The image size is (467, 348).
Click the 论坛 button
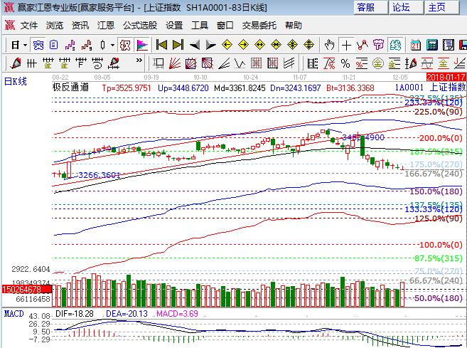pyautogui.click(x=402, y=7)
